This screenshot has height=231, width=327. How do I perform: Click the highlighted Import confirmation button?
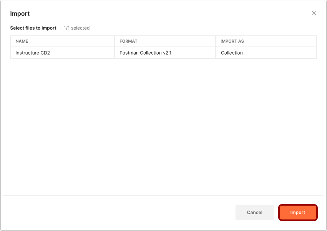click(x=298, y=212)
